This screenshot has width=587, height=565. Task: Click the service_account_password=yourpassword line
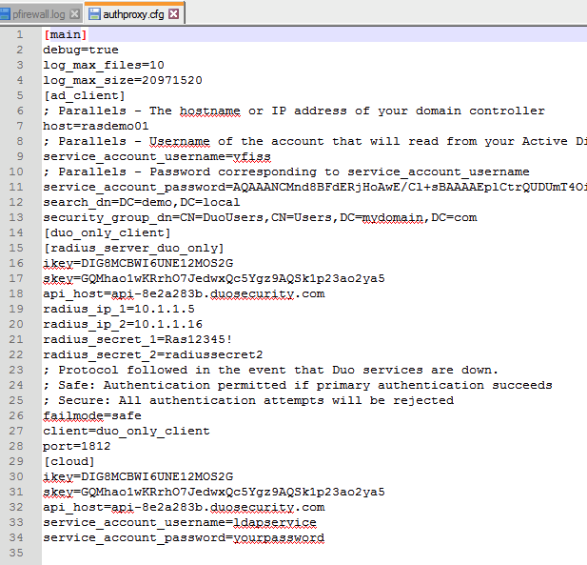(184, 537)
